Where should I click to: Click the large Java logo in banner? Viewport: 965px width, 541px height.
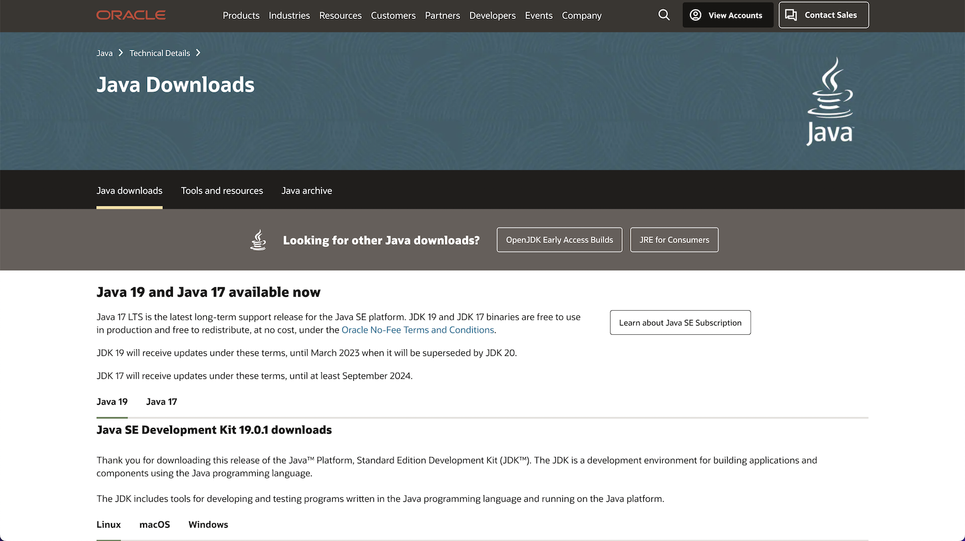[830, 101]
